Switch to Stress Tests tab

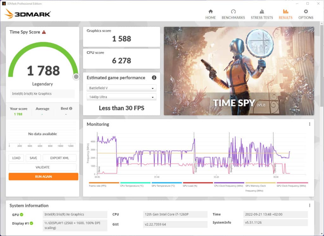(x=262, y=14)
